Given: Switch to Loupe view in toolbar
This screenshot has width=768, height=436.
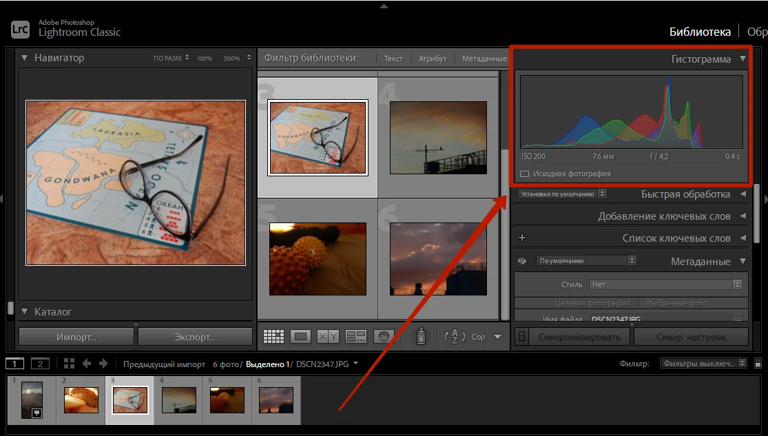Looking at the screenshot, I should pos(300,337).
